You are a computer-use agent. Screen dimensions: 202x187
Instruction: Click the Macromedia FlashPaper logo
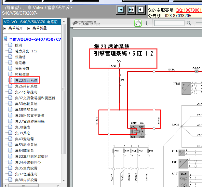(86, 23)
